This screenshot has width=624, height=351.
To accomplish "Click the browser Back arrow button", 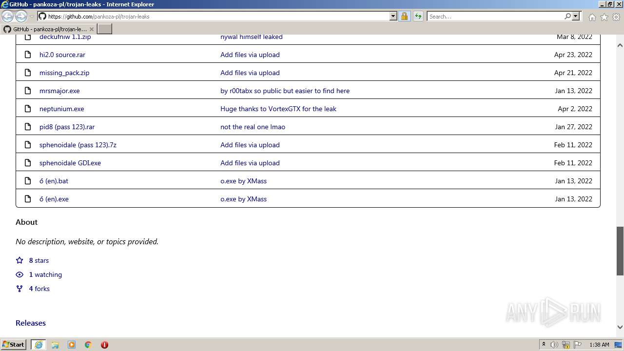I will (x=8, y=16).
